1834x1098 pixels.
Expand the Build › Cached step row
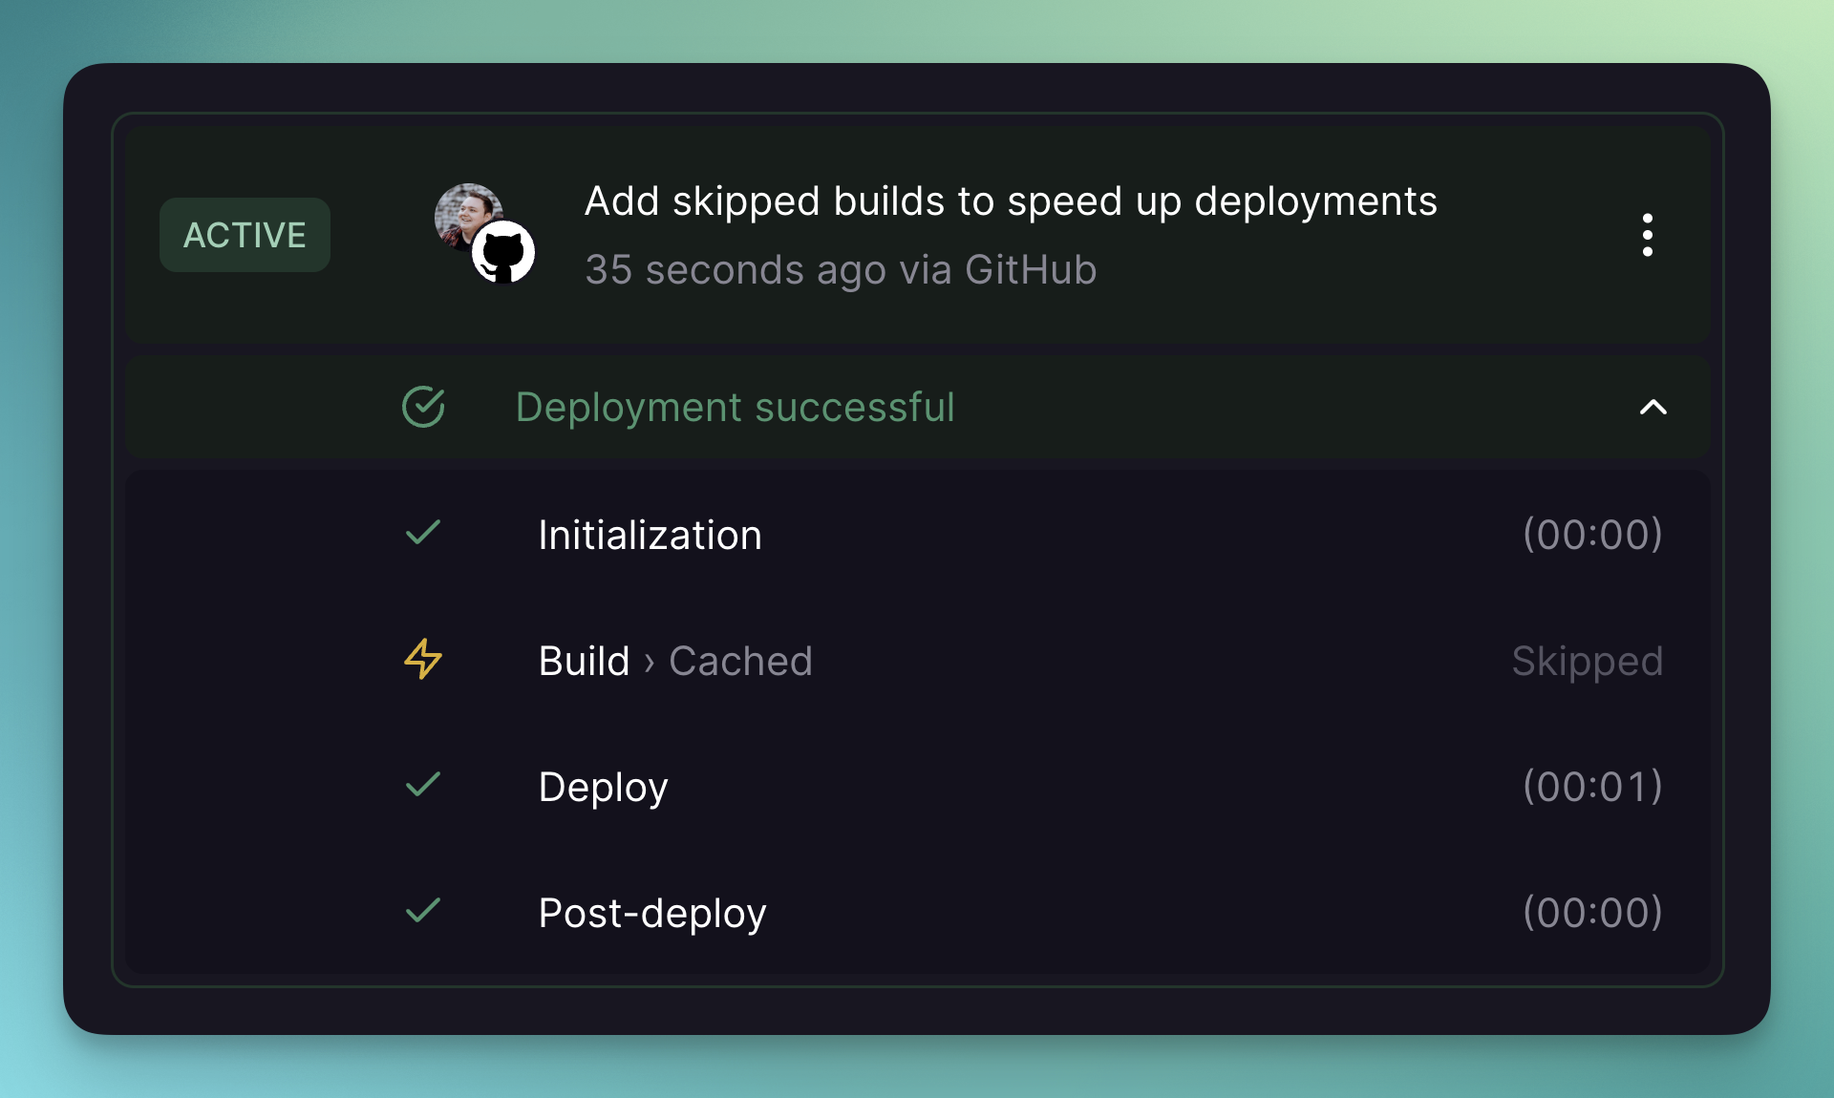(675, 660)
